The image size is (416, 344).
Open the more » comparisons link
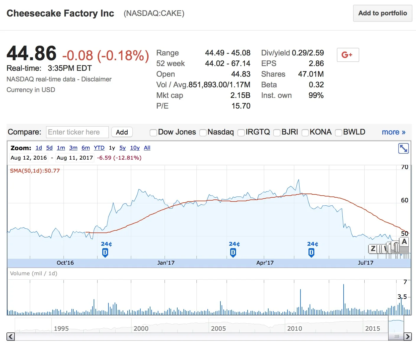(x=394, y=132)
